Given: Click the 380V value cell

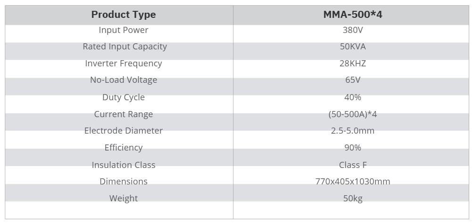Looking at the screenshot, I should (352, 30).
